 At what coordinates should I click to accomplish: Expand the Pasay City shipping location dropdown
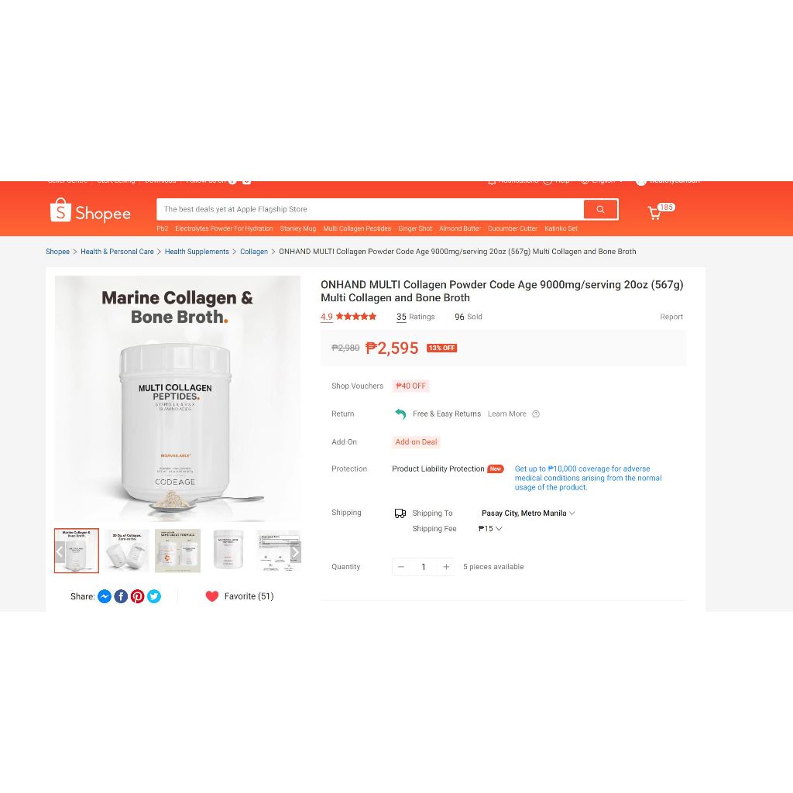(x=528, y=513)
